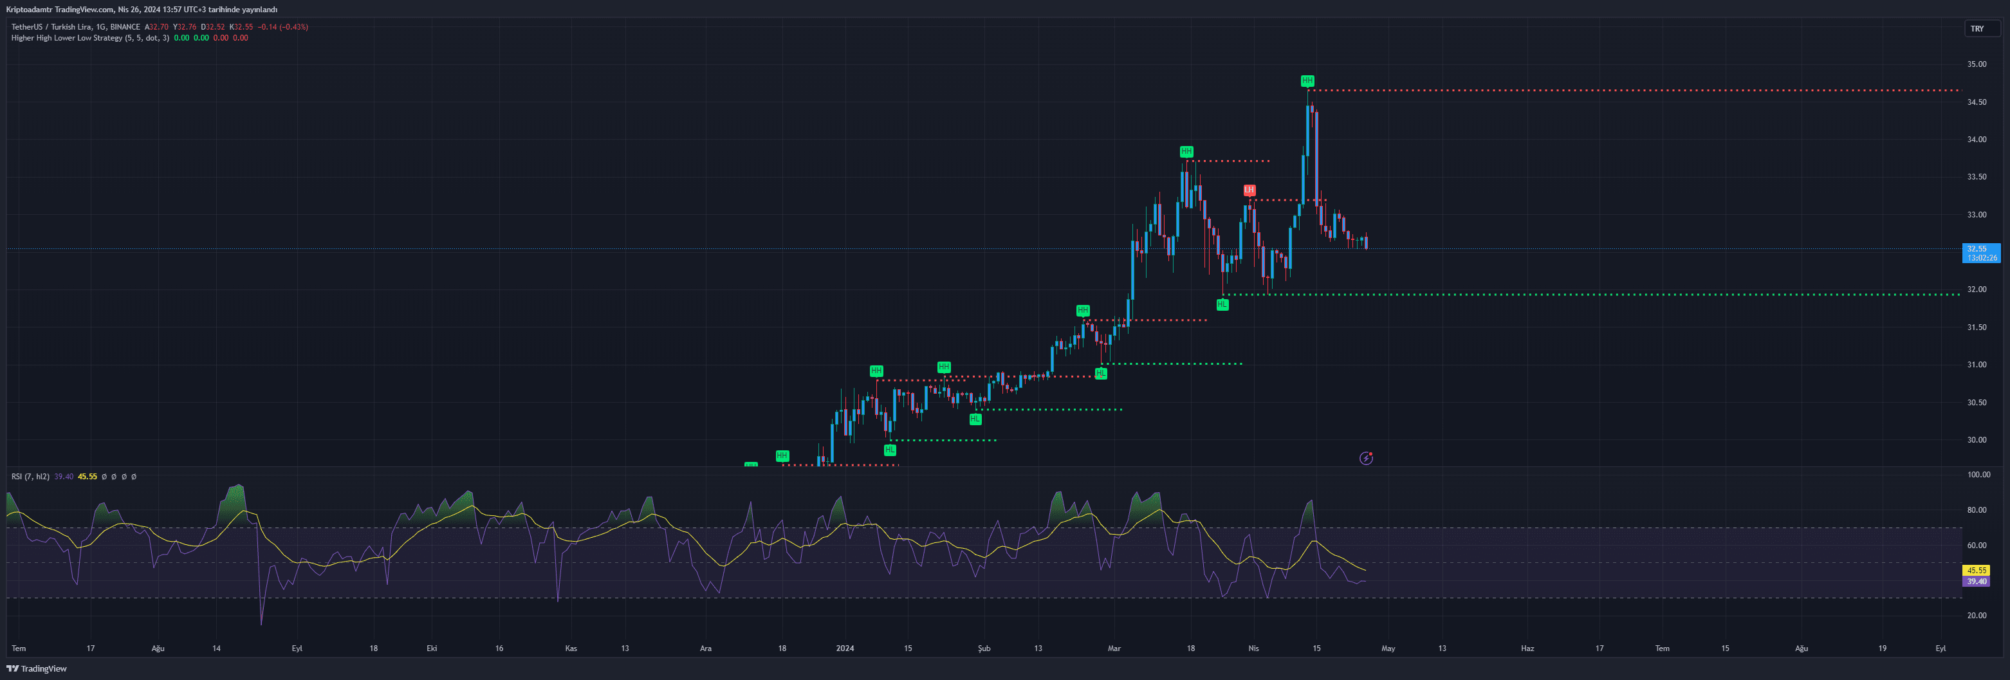2010x680 pixels.
Task: Click the HH marker near the 31.00 level
Action: pos(943,366)
